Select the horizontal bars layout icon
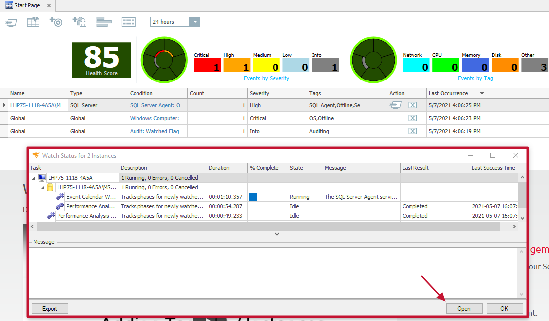Screen dimensions: 549x321 click(103, 21)
